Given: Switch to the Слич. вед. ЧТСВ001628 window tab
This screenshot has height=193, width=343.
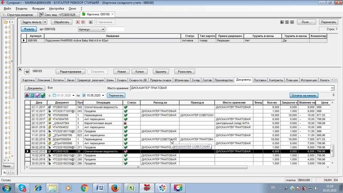Looking at the screenshot, I should (57, 14).
